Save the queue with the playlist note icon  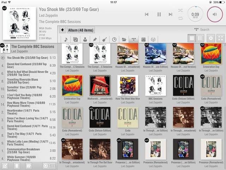(29, 166)
